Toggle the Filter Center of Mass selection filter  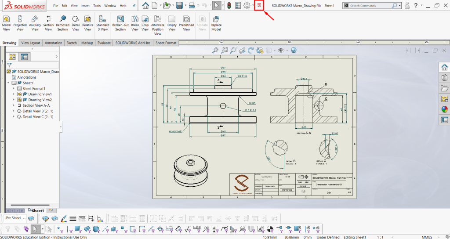[x=270, y=229]
